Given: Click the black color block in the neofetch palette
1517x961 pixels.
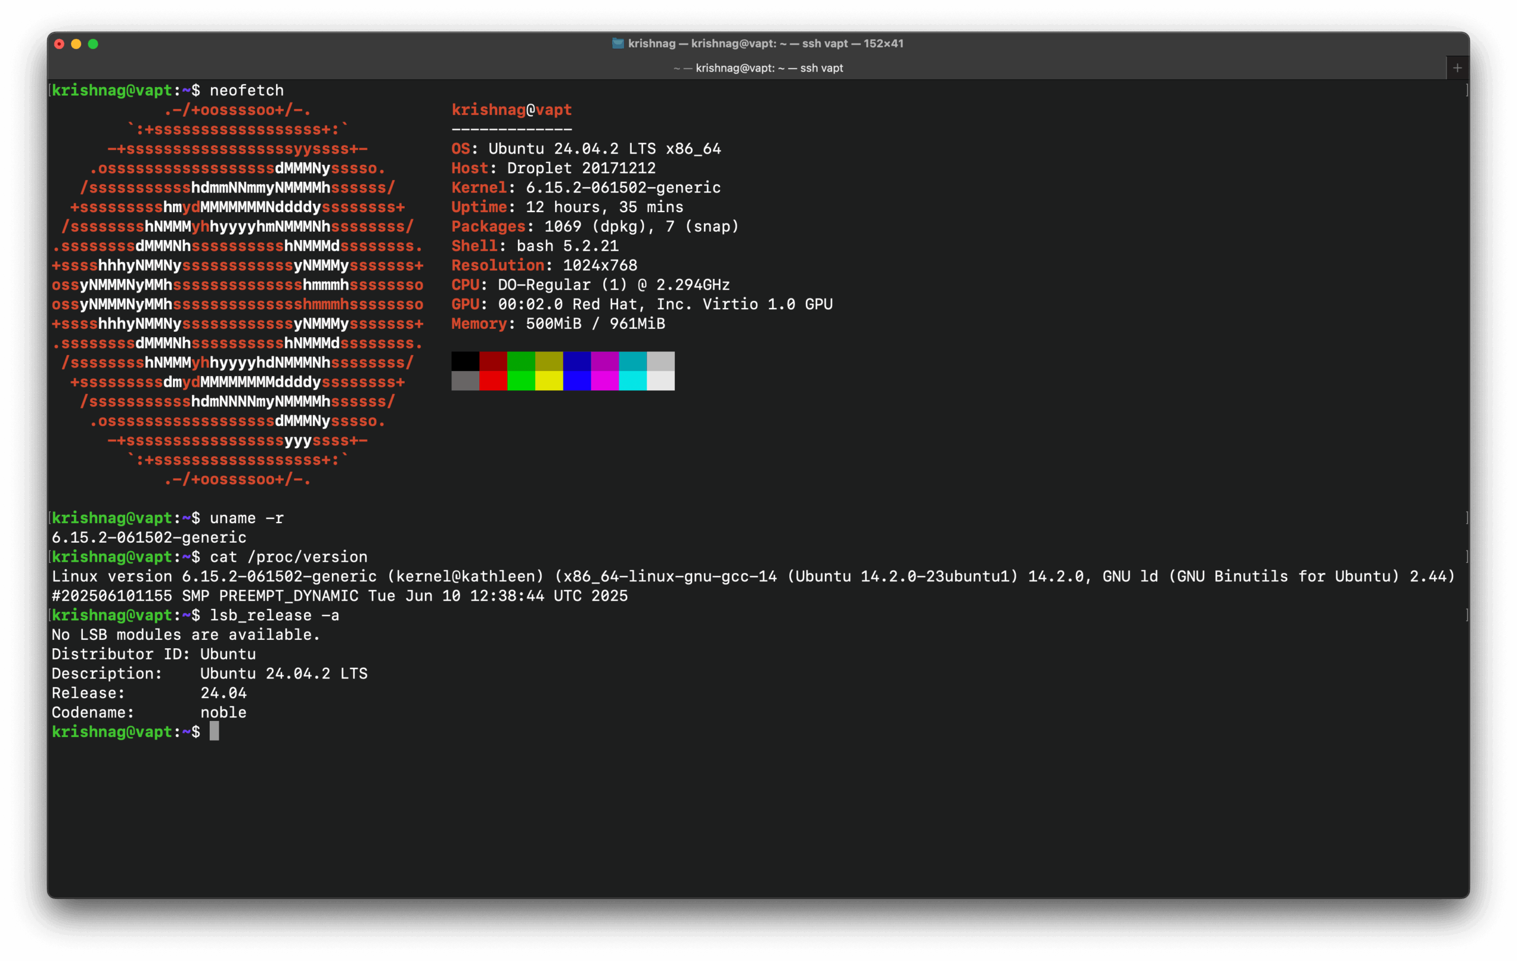Looking at the screenshot, I should (x=466, y=361).
